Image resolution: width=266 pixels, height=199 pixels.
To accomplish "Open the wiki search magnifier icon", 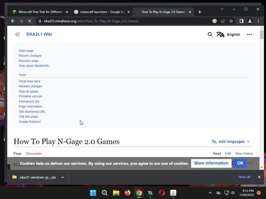I will coord(210,34).
